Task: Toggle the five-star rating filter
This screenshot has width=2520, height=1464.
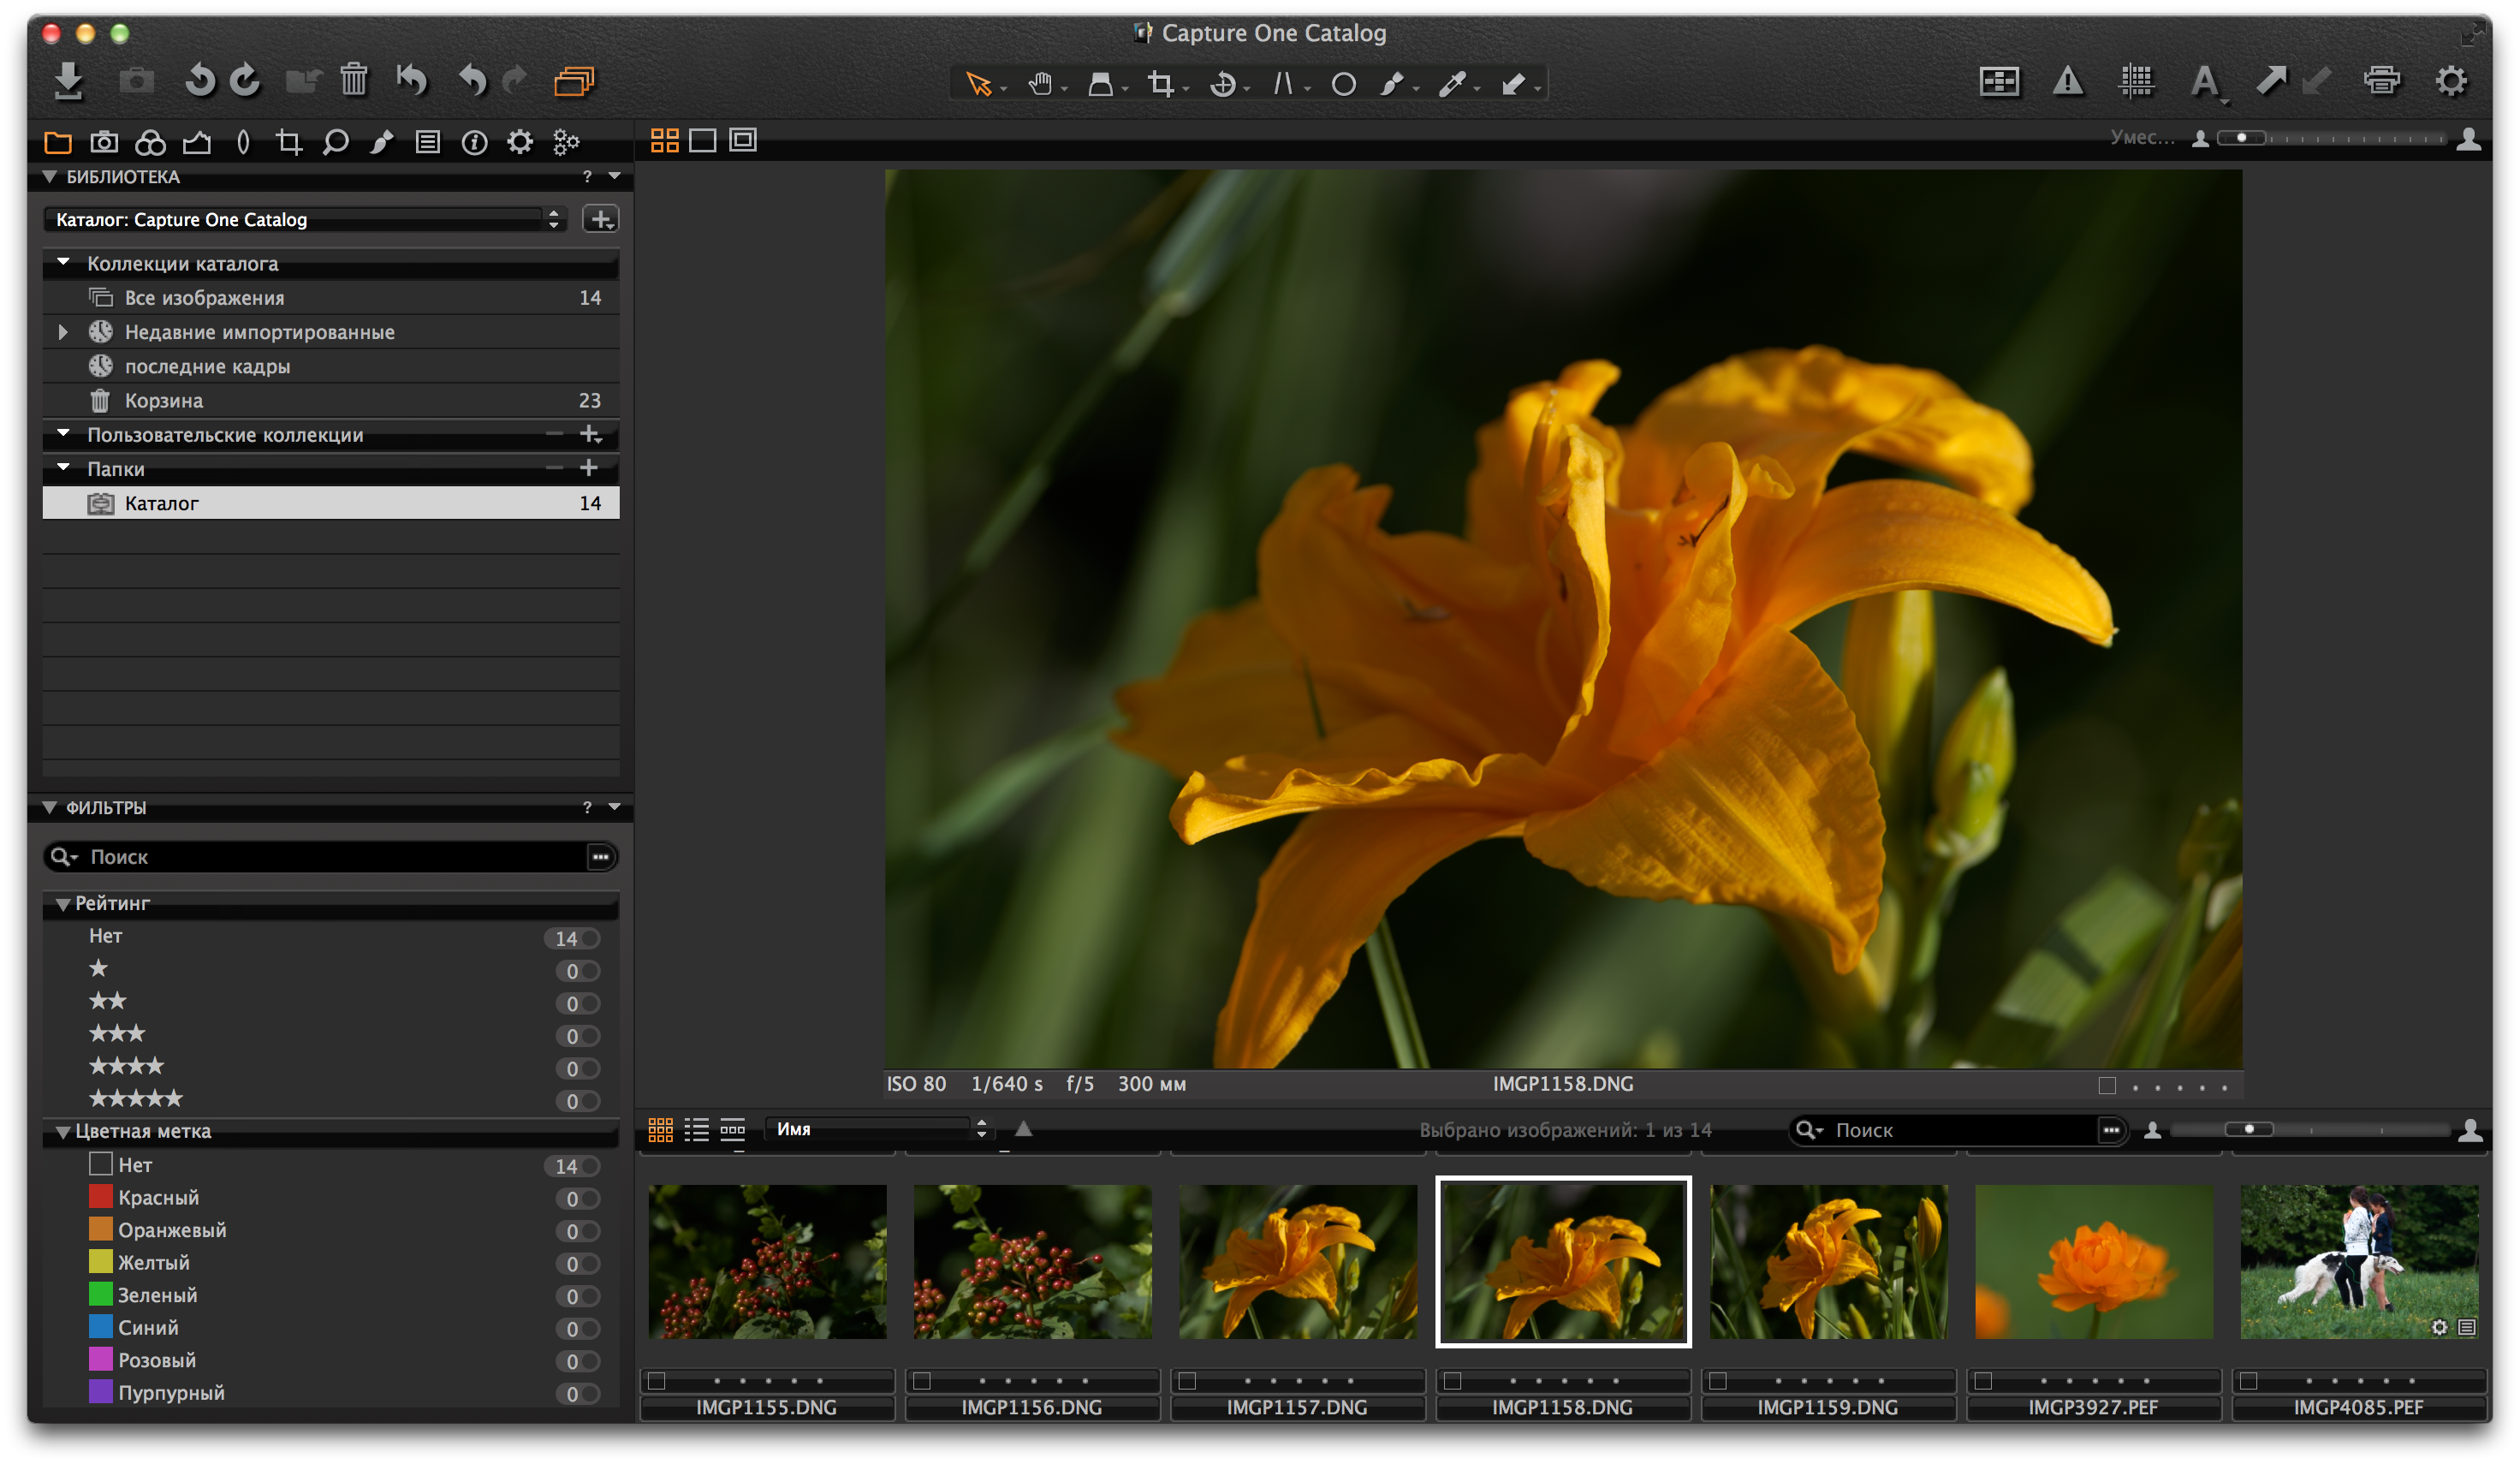Action: pos(136,1098)
